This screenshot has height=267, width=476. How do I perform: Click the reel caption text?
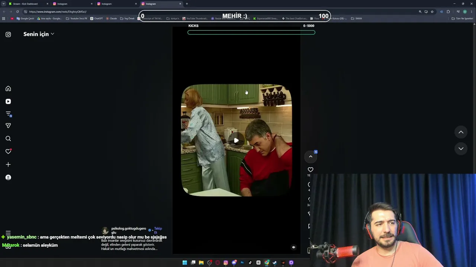(132, 245)
